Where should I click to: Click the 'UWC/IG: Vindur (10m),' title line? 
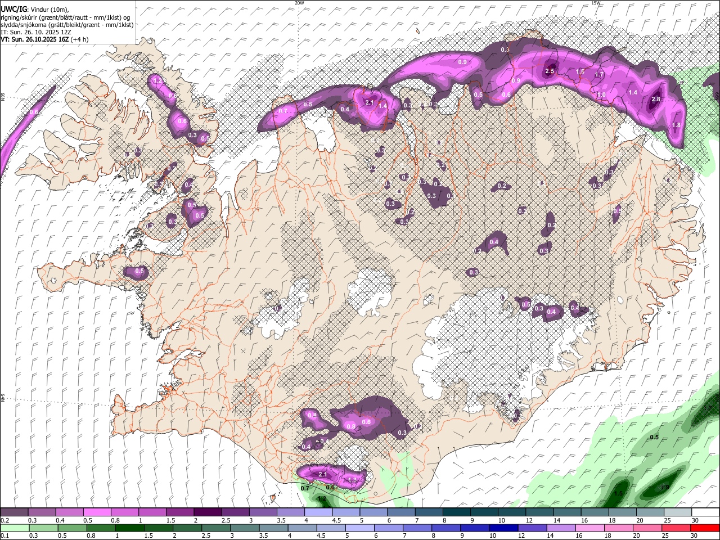coord(35,10)
